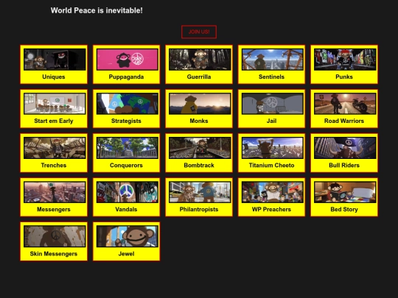The image size is (398, 298).
Task: Open the Uniques collection thumbnail
Action: (x=55, y=60)
